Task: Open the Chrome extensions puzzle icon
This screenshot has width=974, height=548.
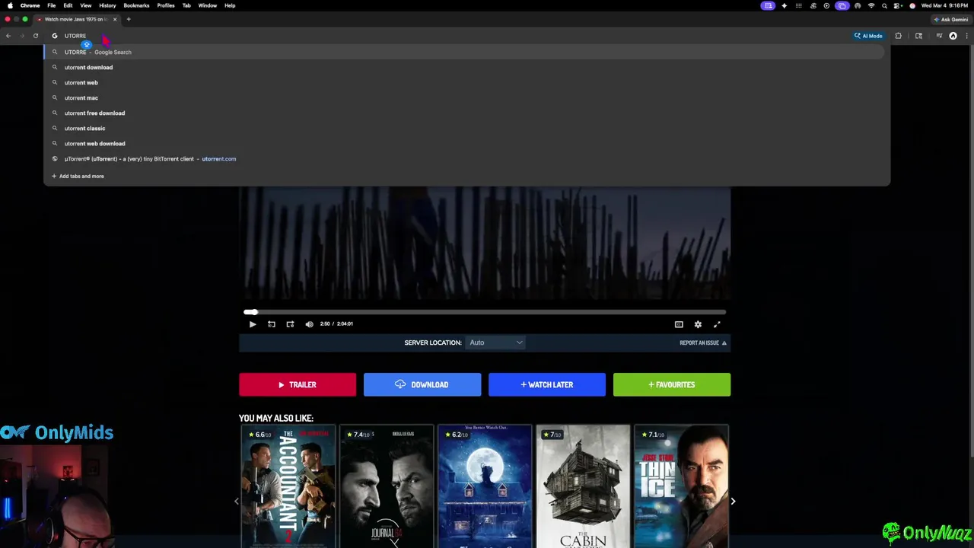Action: (899, 36)
